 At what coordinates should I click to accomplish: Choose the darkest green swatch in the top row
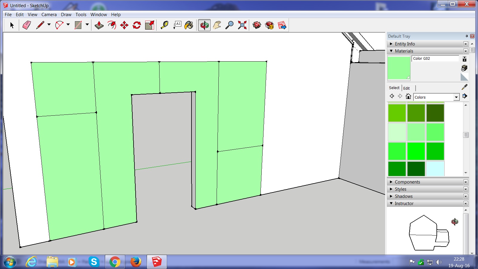pyautogui.click(x=435, y=113)
